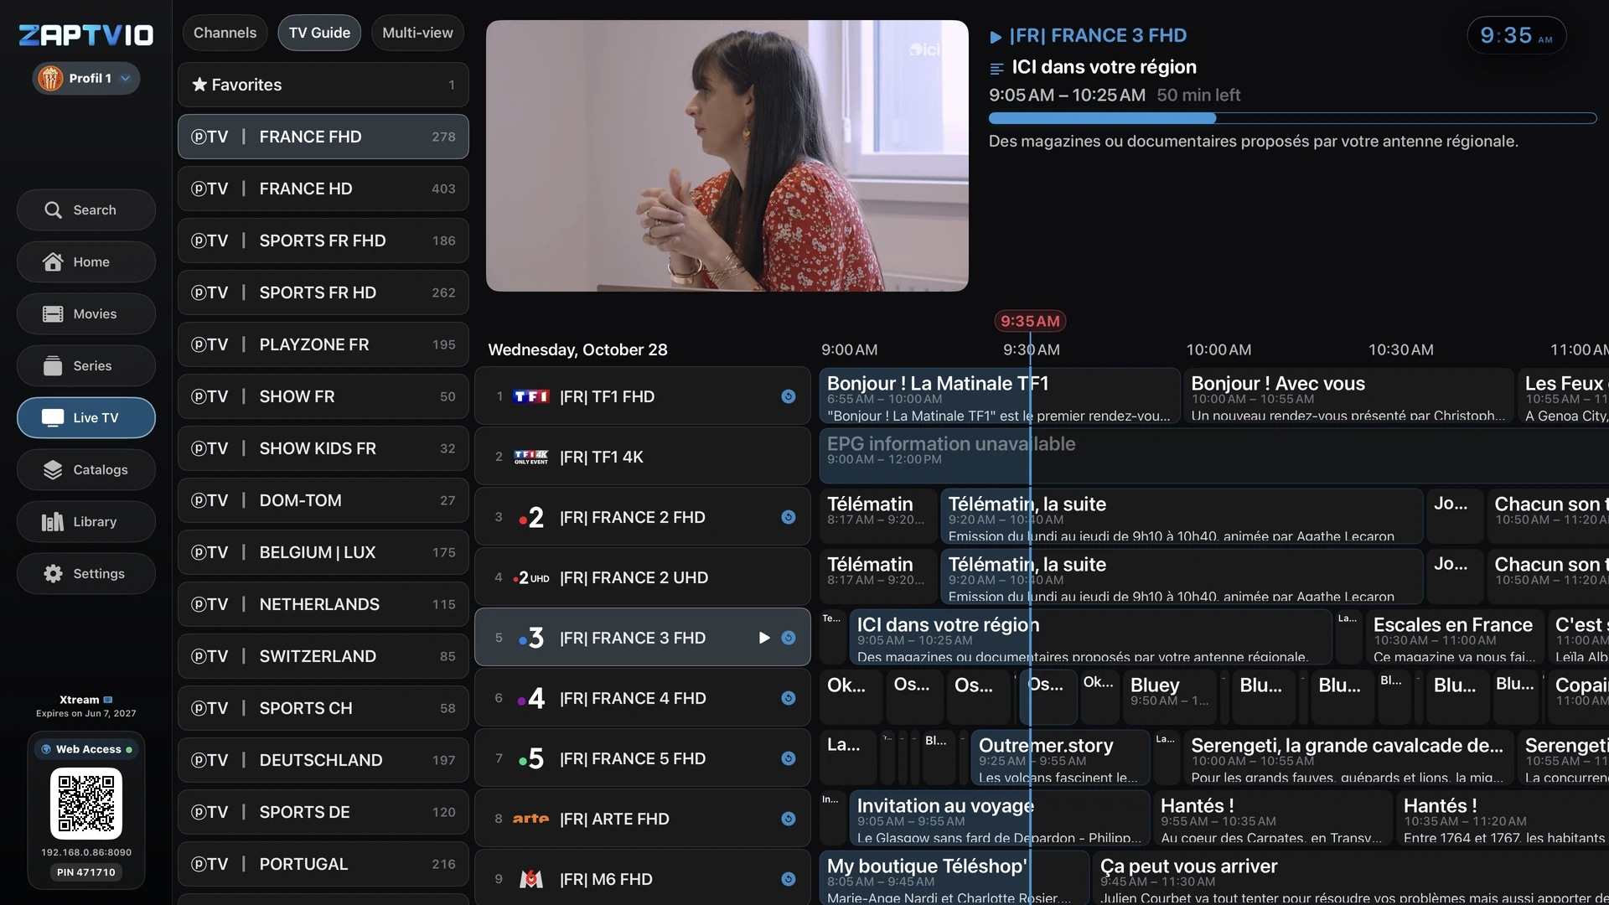Click the France 5 channel logo
The height and width of the screenshot is (905, 1609).
(x=531, y=758)
